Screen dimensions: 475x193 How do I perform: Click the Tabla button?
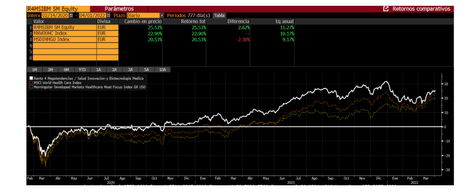pyautogui.click(x=219, y=15)
